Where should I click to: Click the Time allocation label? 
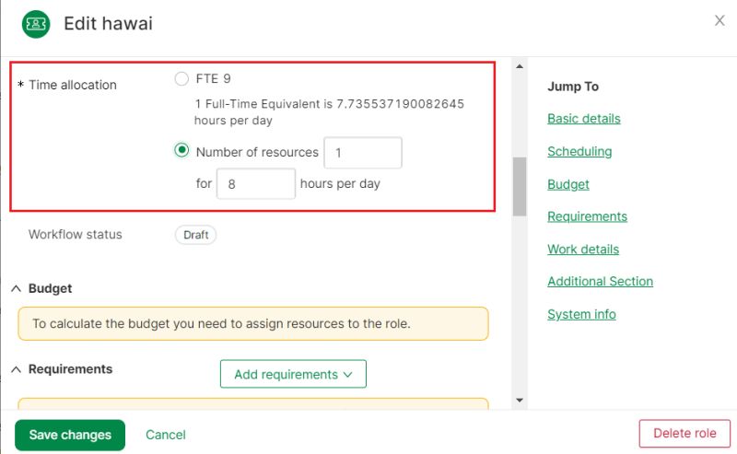point(73,85)
